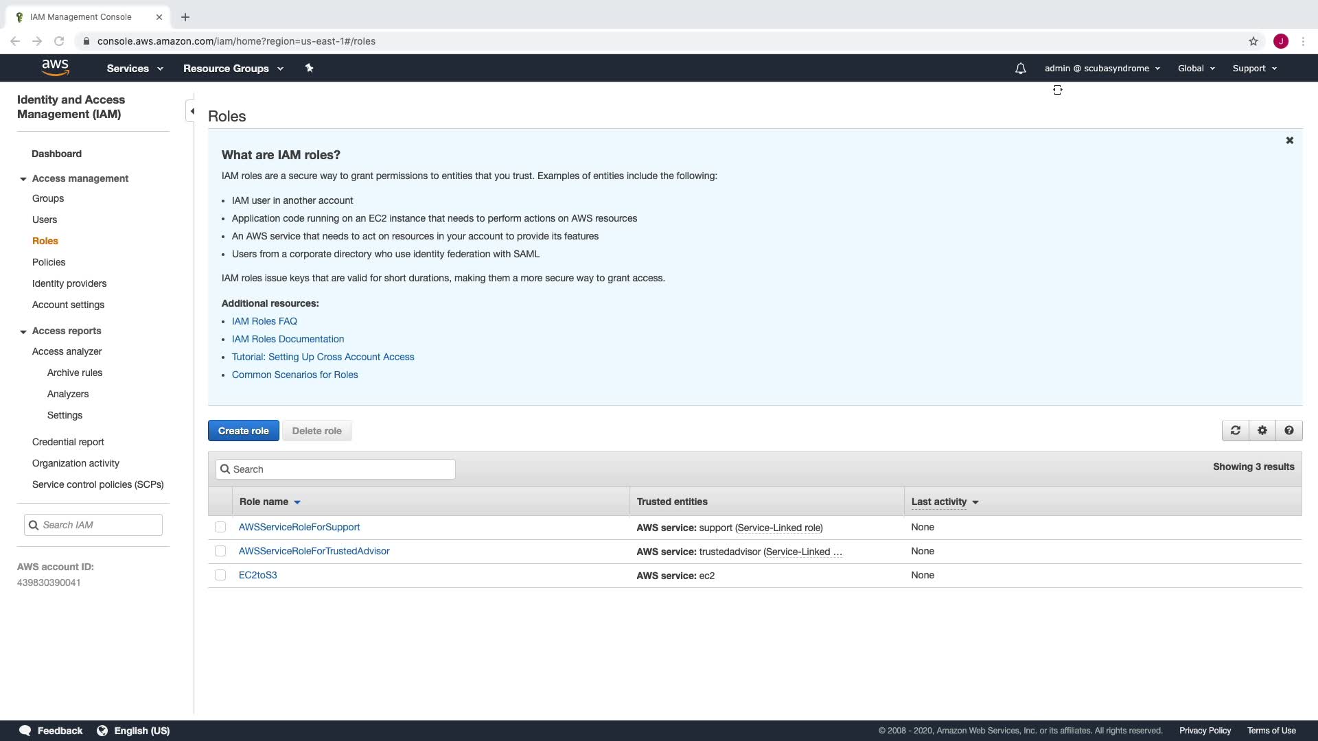Viewport: 1318px width, 741px height.
Task: Go to the AWS logo home
Action: [55, 67]
